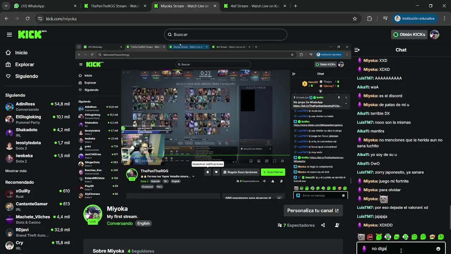
Task: Click the Obtén KICKs button
Action: pyautogui.click(x=409, y=35)
